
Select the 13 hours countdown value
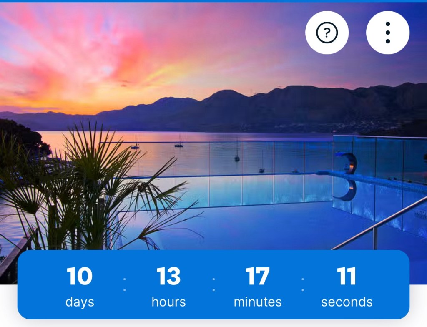[168, 276]
